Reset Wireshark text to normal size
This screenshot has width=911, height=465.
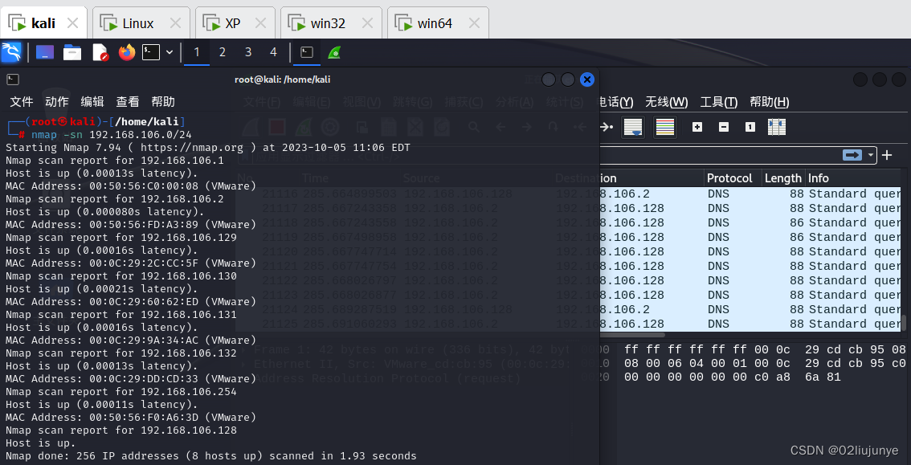point(750,127)
